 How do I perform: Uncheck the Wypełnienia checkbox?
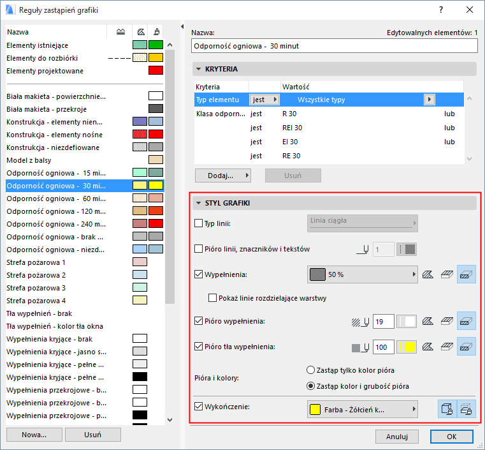click(x=199, y=274)
